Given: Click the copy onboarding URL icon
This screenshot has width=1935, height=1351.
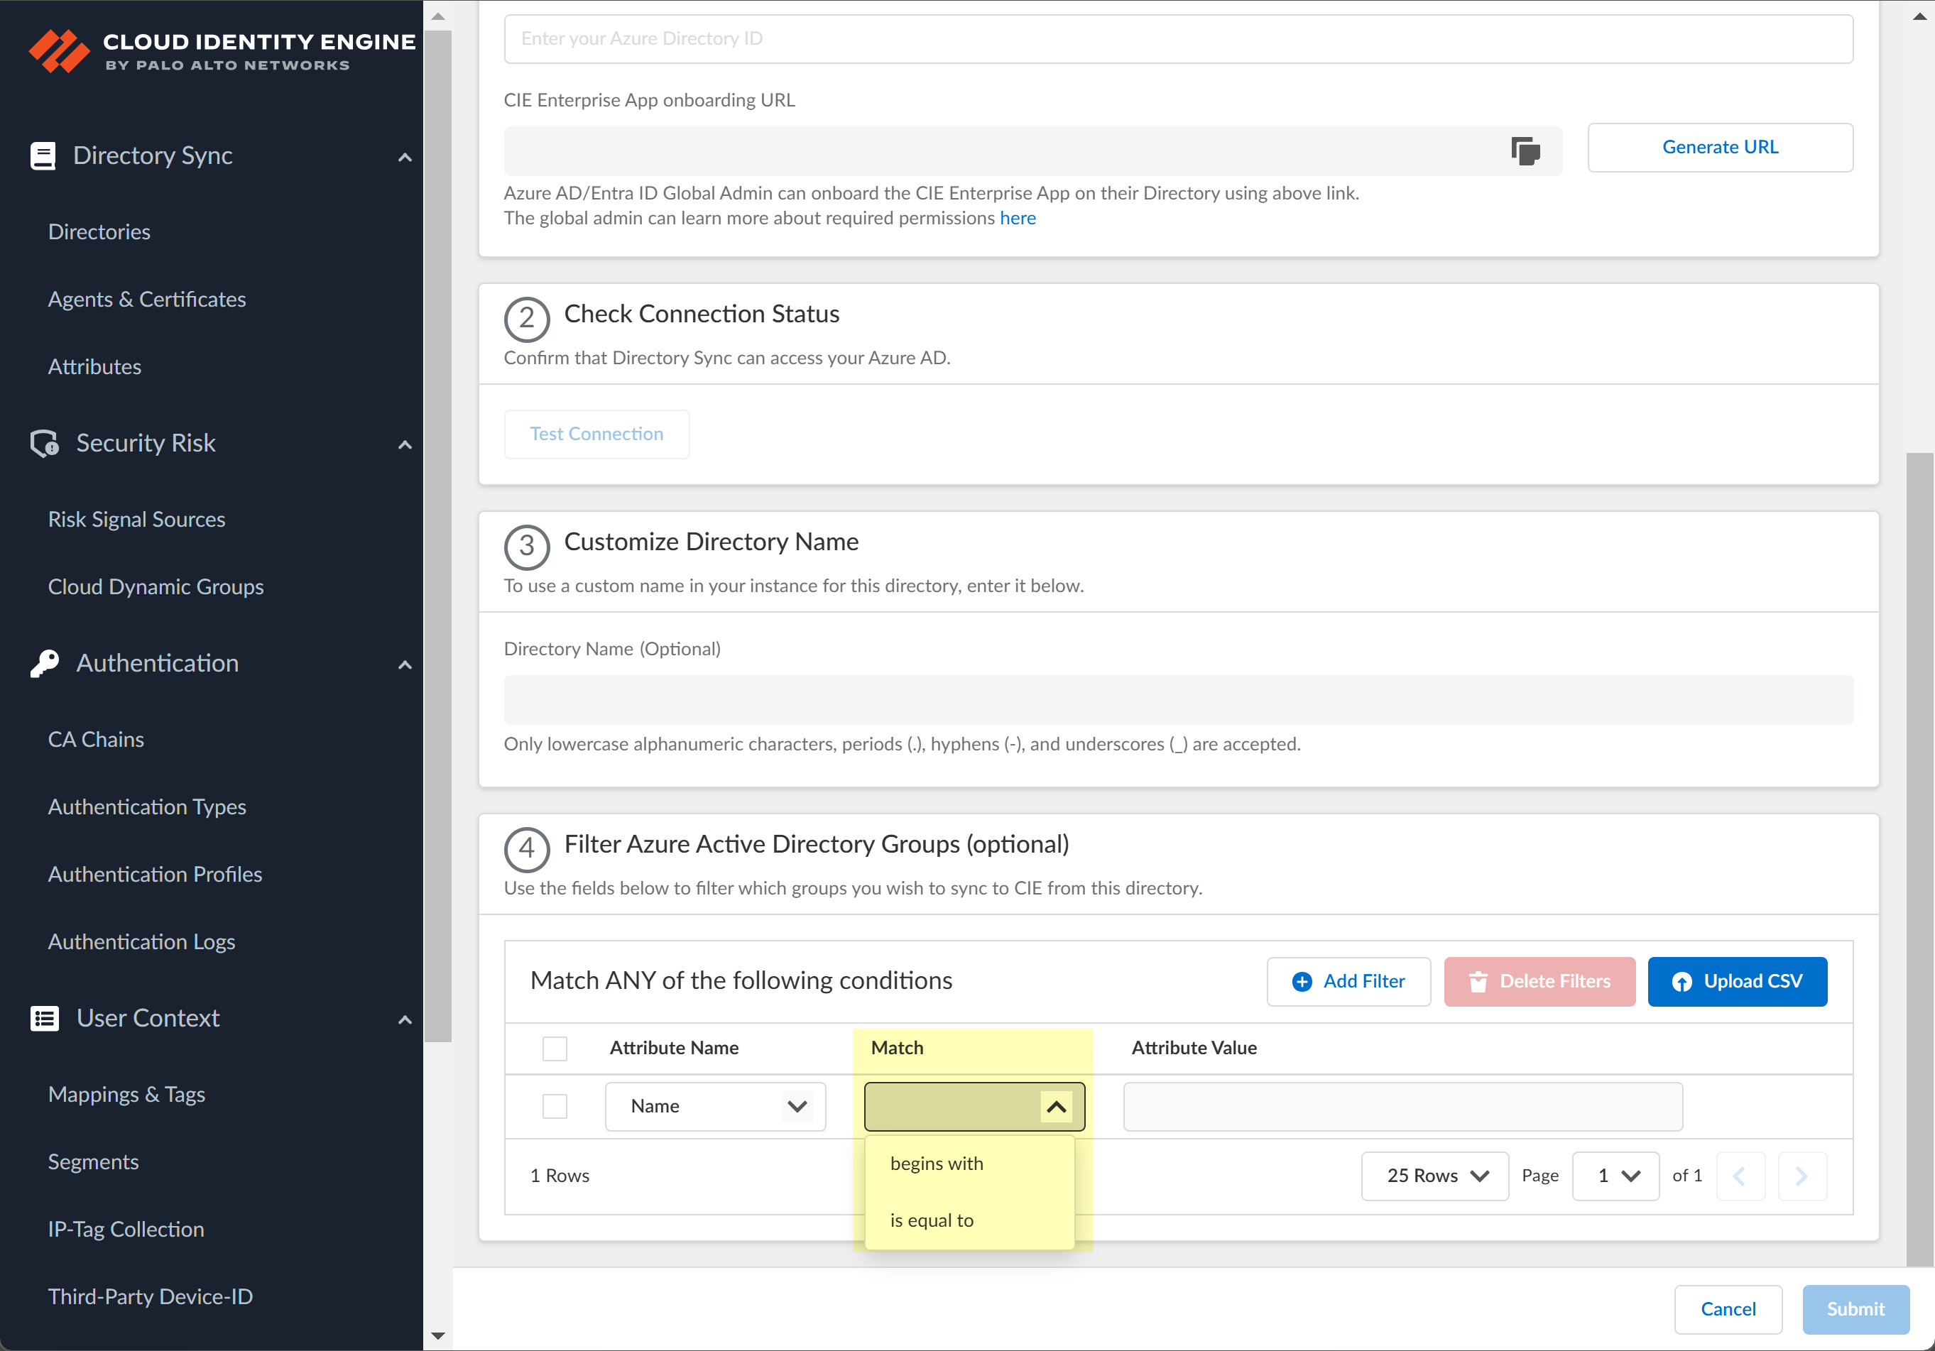Looking at the screenshot, I should pos(1525,152).
